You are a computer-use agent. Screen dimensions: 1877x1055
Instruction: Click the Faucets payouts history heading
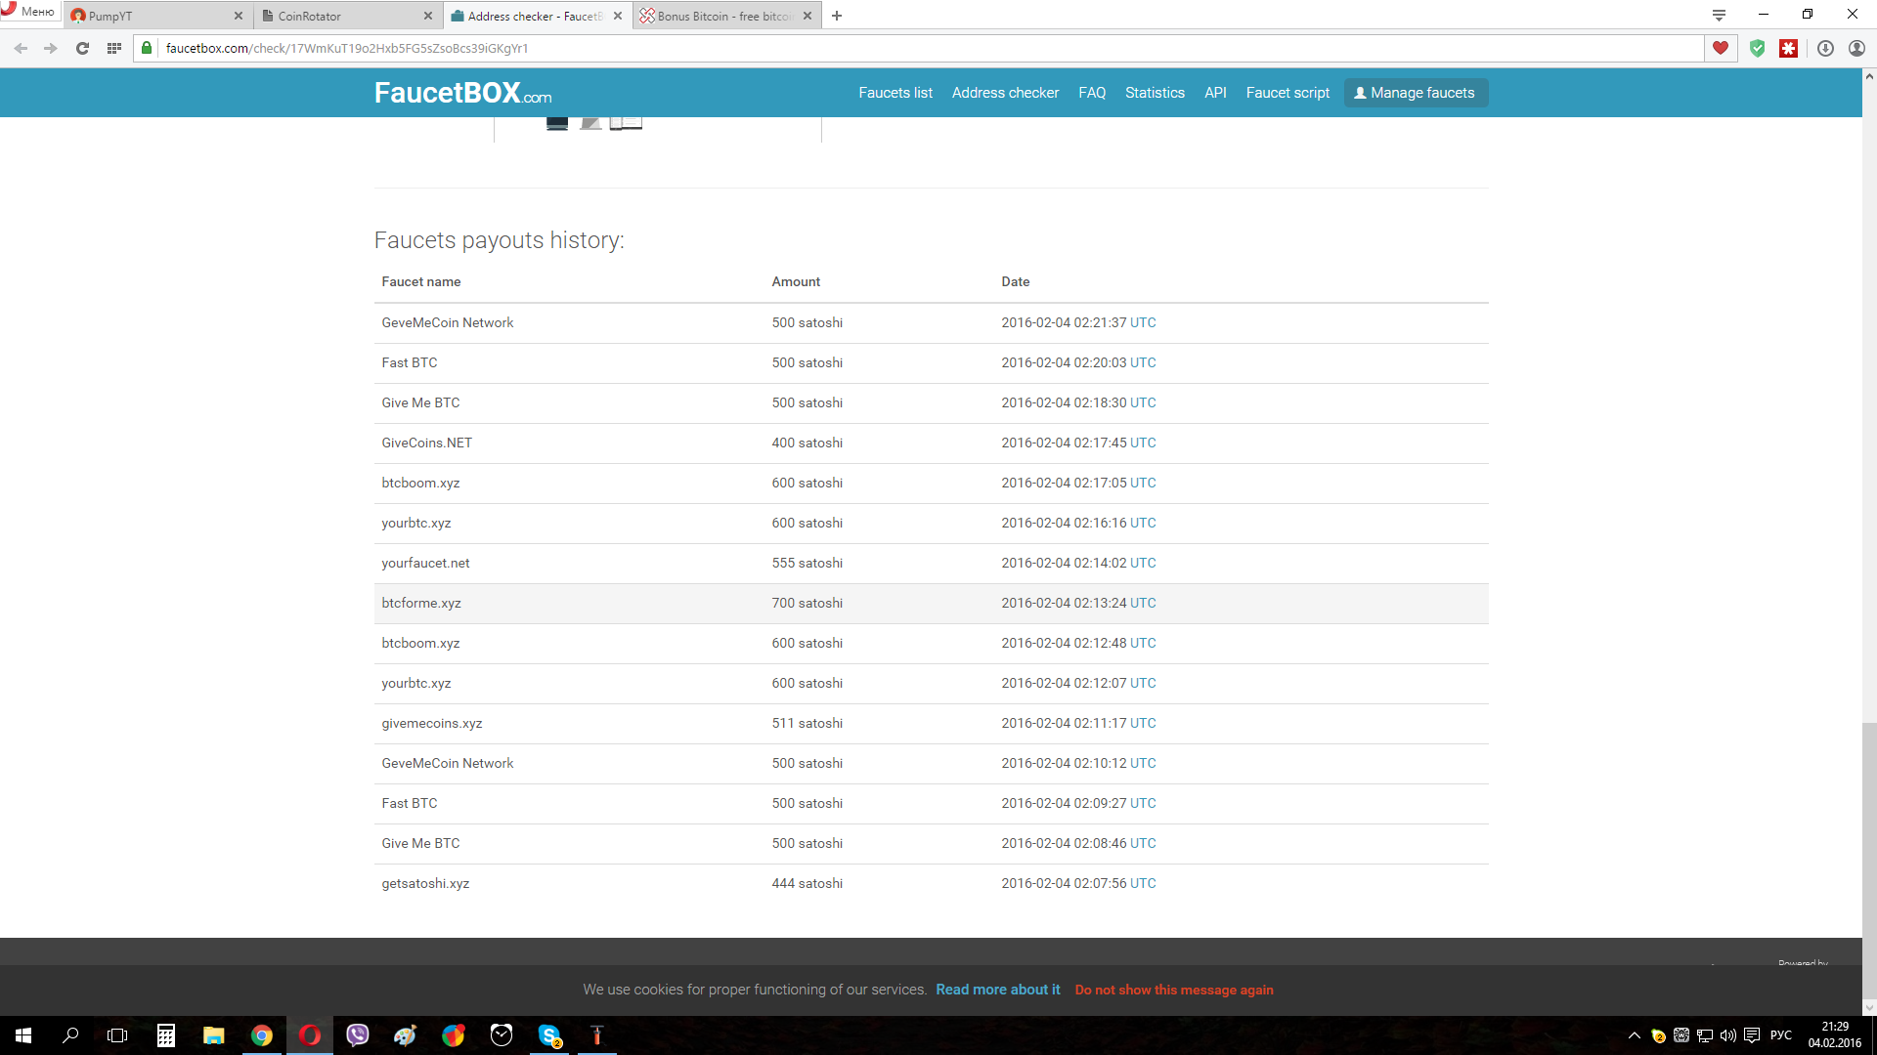[499, 240]
